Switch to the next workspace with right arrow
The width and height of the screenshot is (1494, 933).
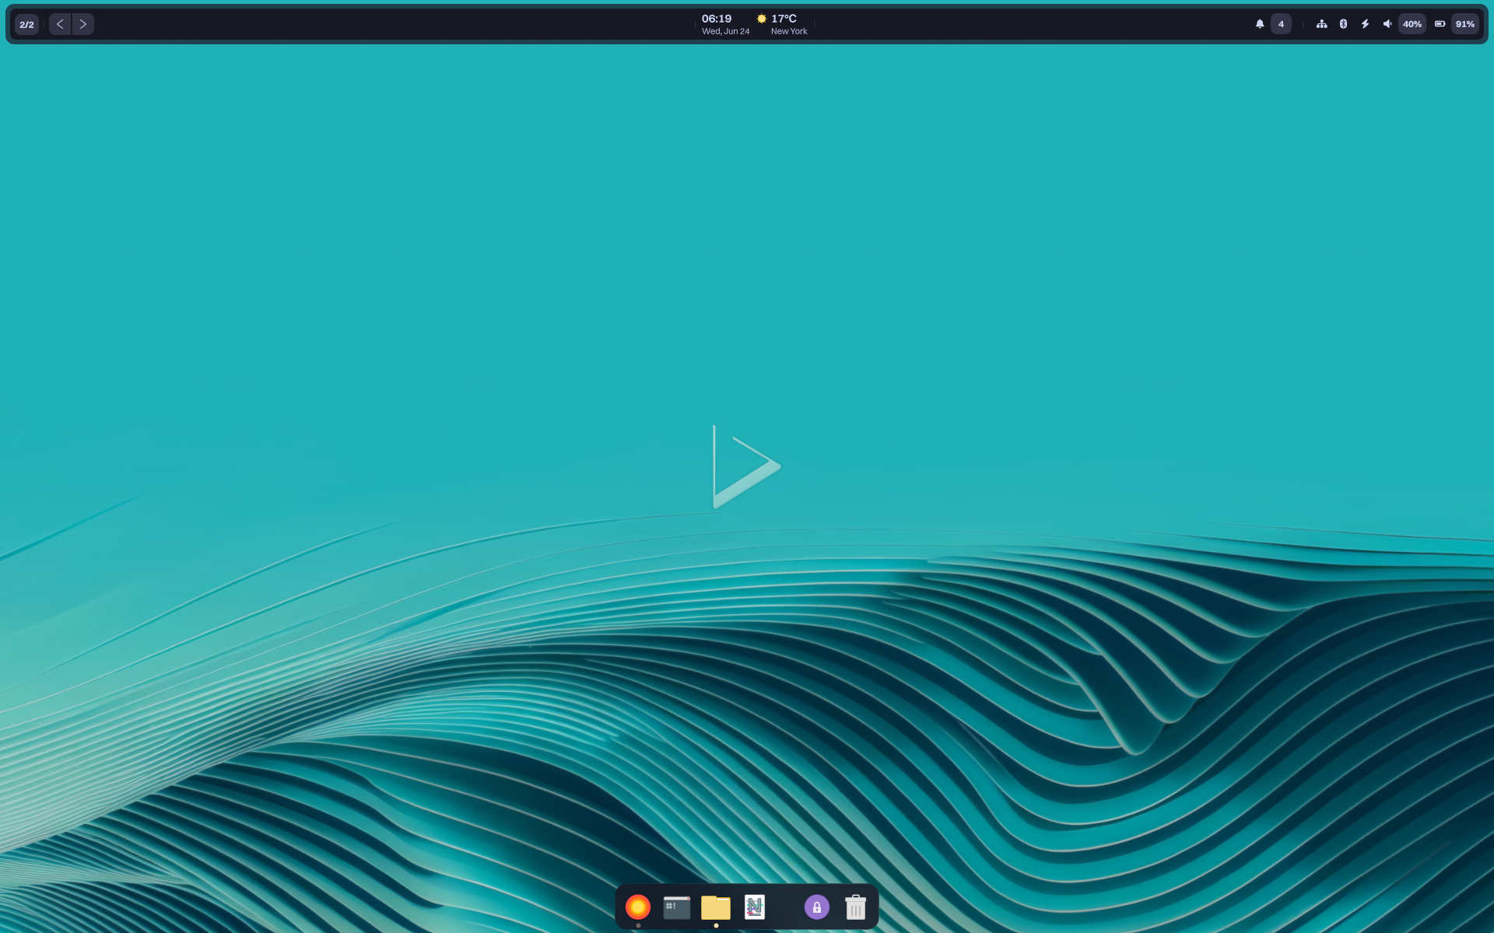[x=83, y=24]
